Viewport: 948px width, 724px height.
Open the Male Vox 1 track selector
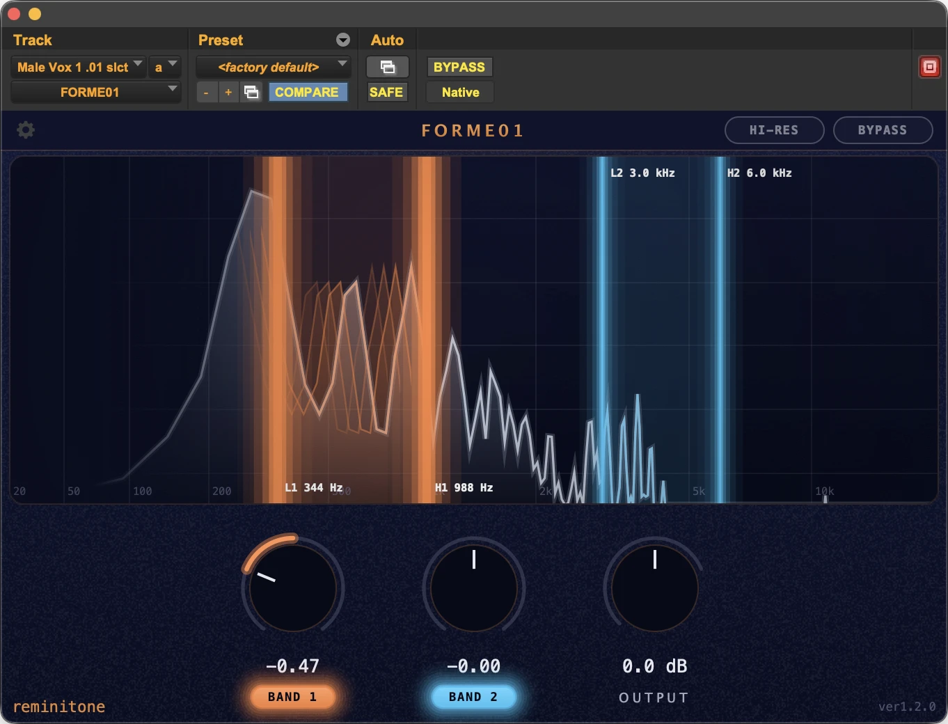[79, 67]
